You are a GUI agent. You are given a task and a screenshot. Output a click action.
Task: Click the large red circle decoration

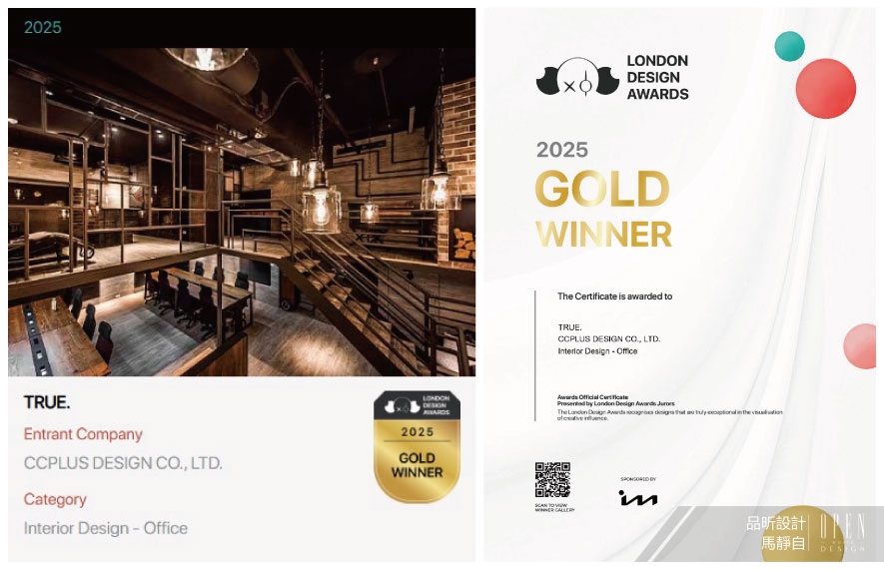(x=825, y=89)
